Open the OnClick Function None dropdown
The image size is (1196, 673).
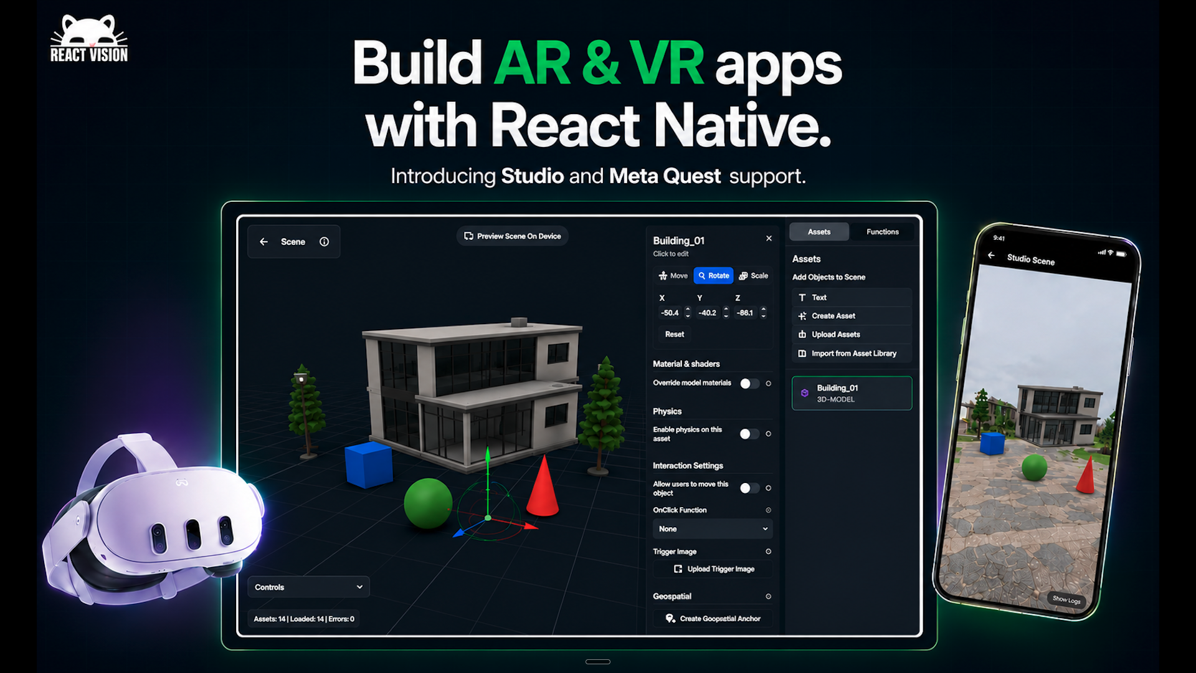tap(713, 529)
